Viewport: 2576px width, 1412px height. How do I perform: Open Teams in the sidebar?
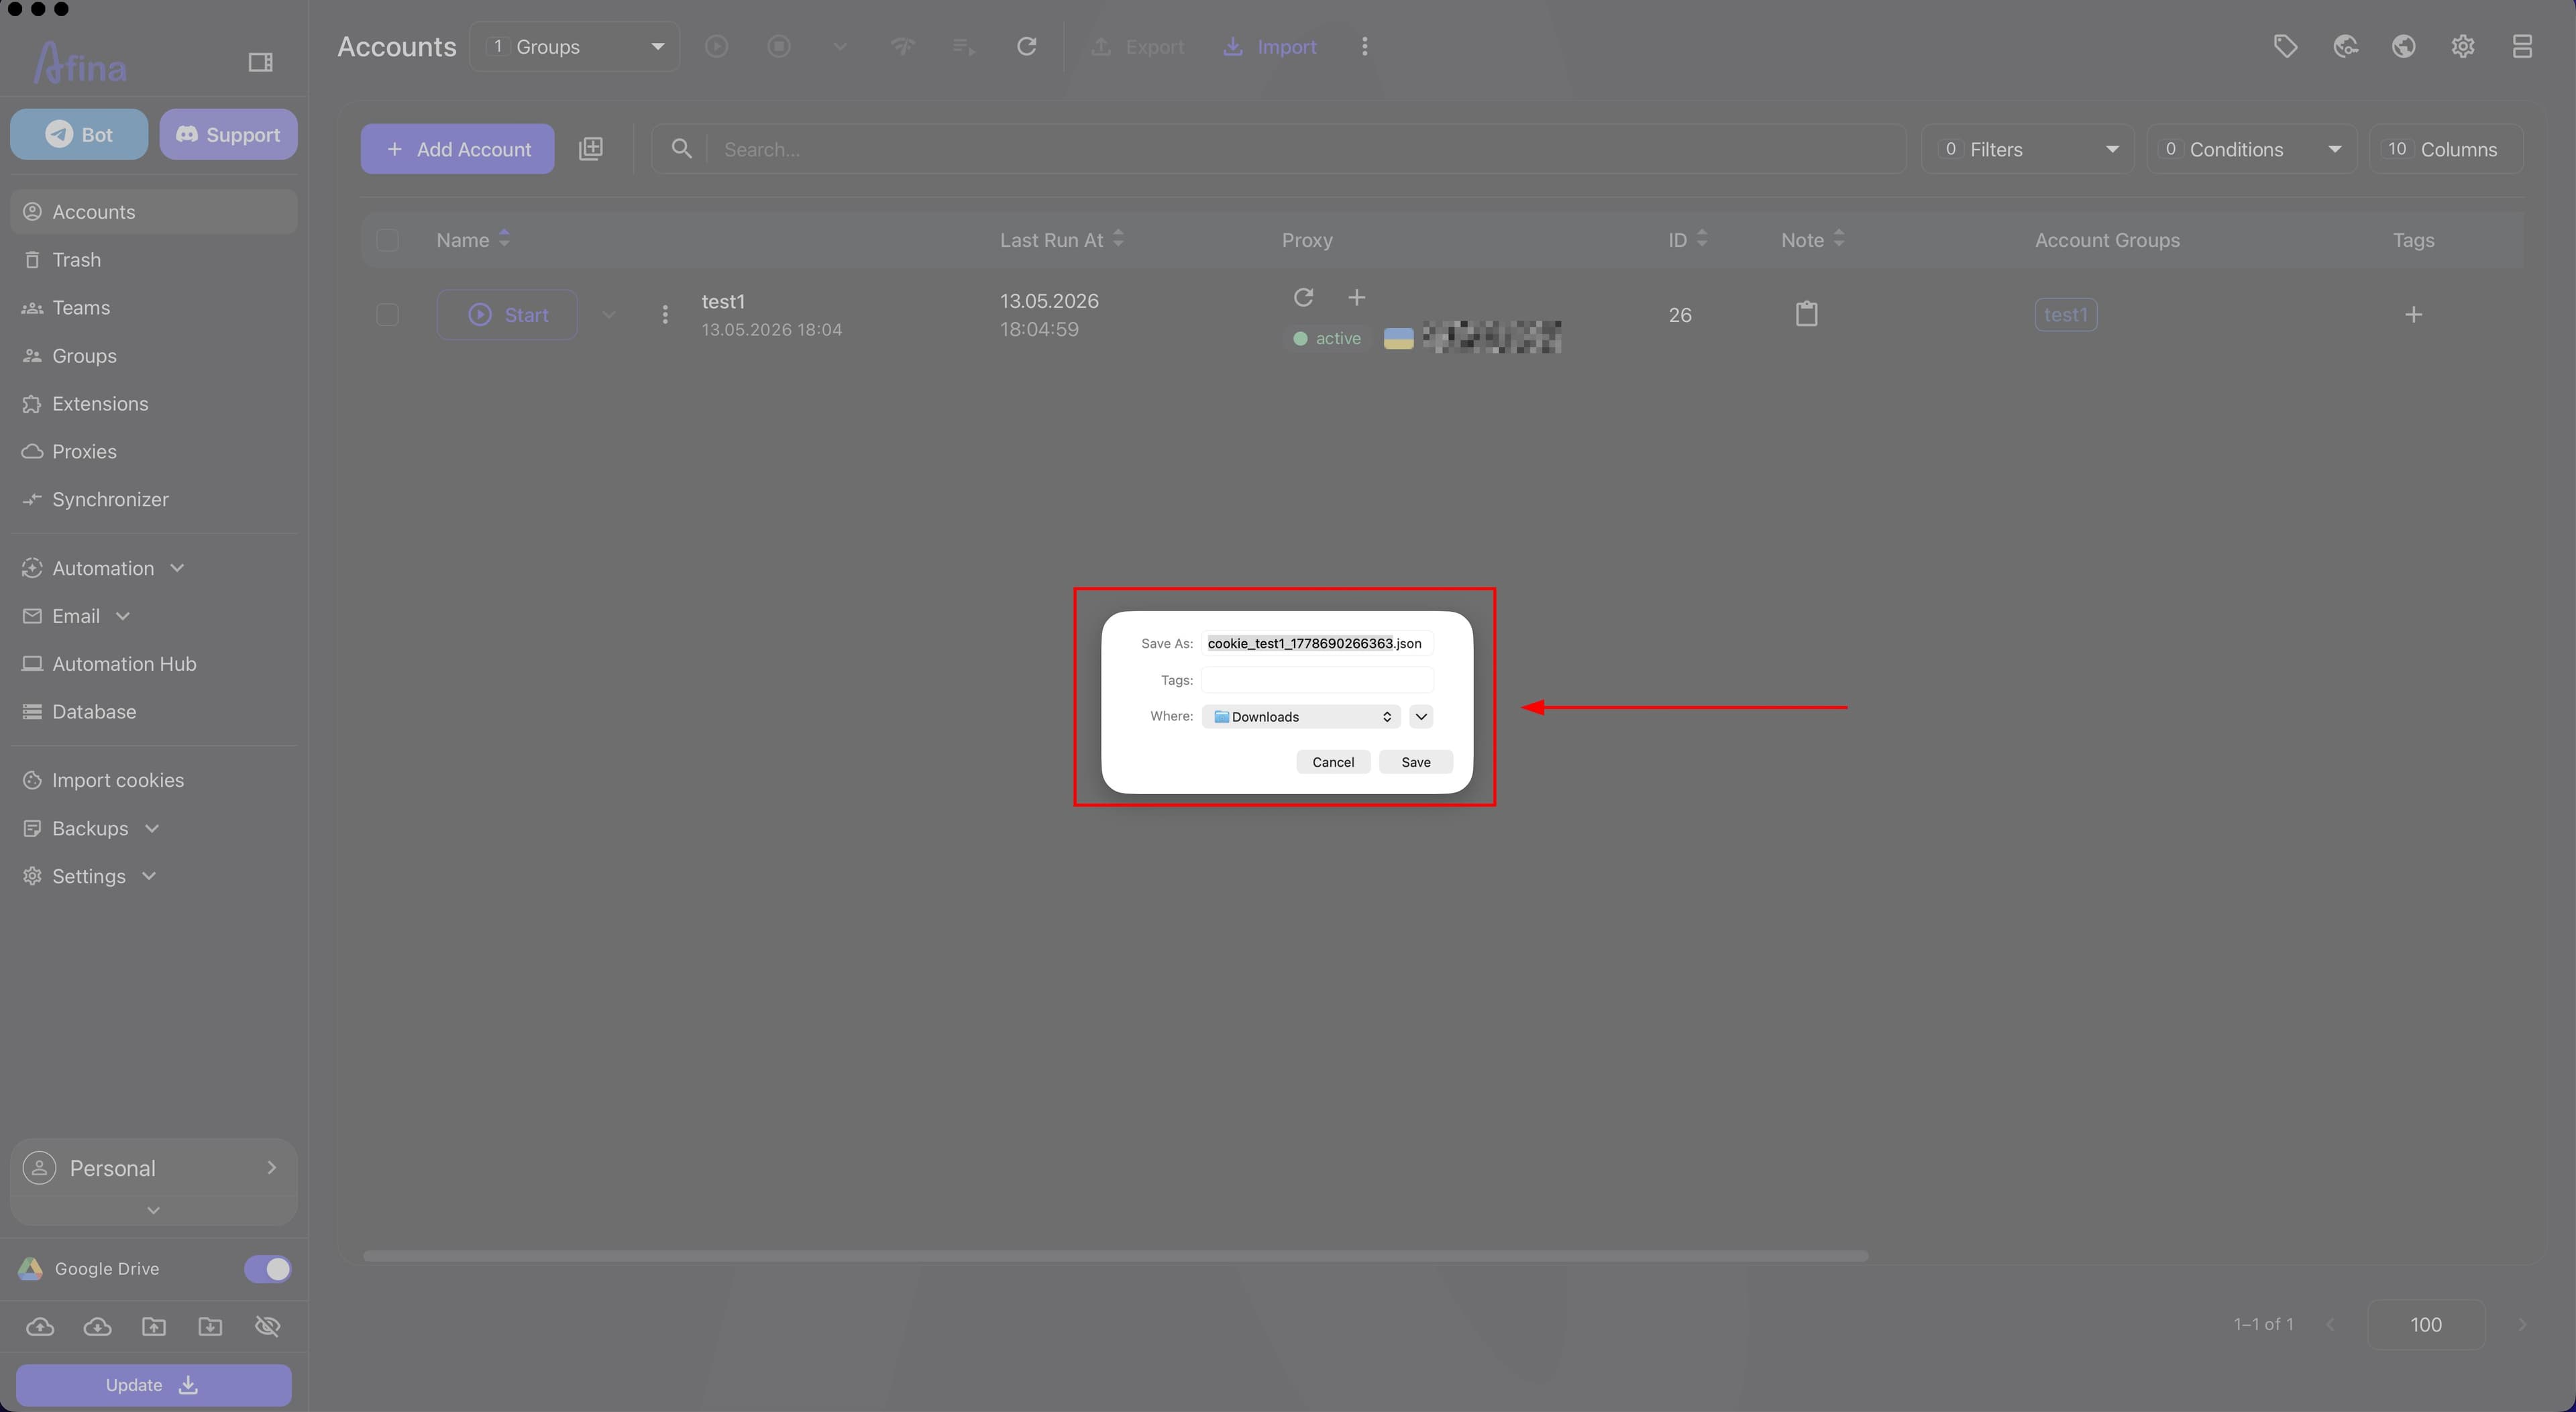[154, 308]
